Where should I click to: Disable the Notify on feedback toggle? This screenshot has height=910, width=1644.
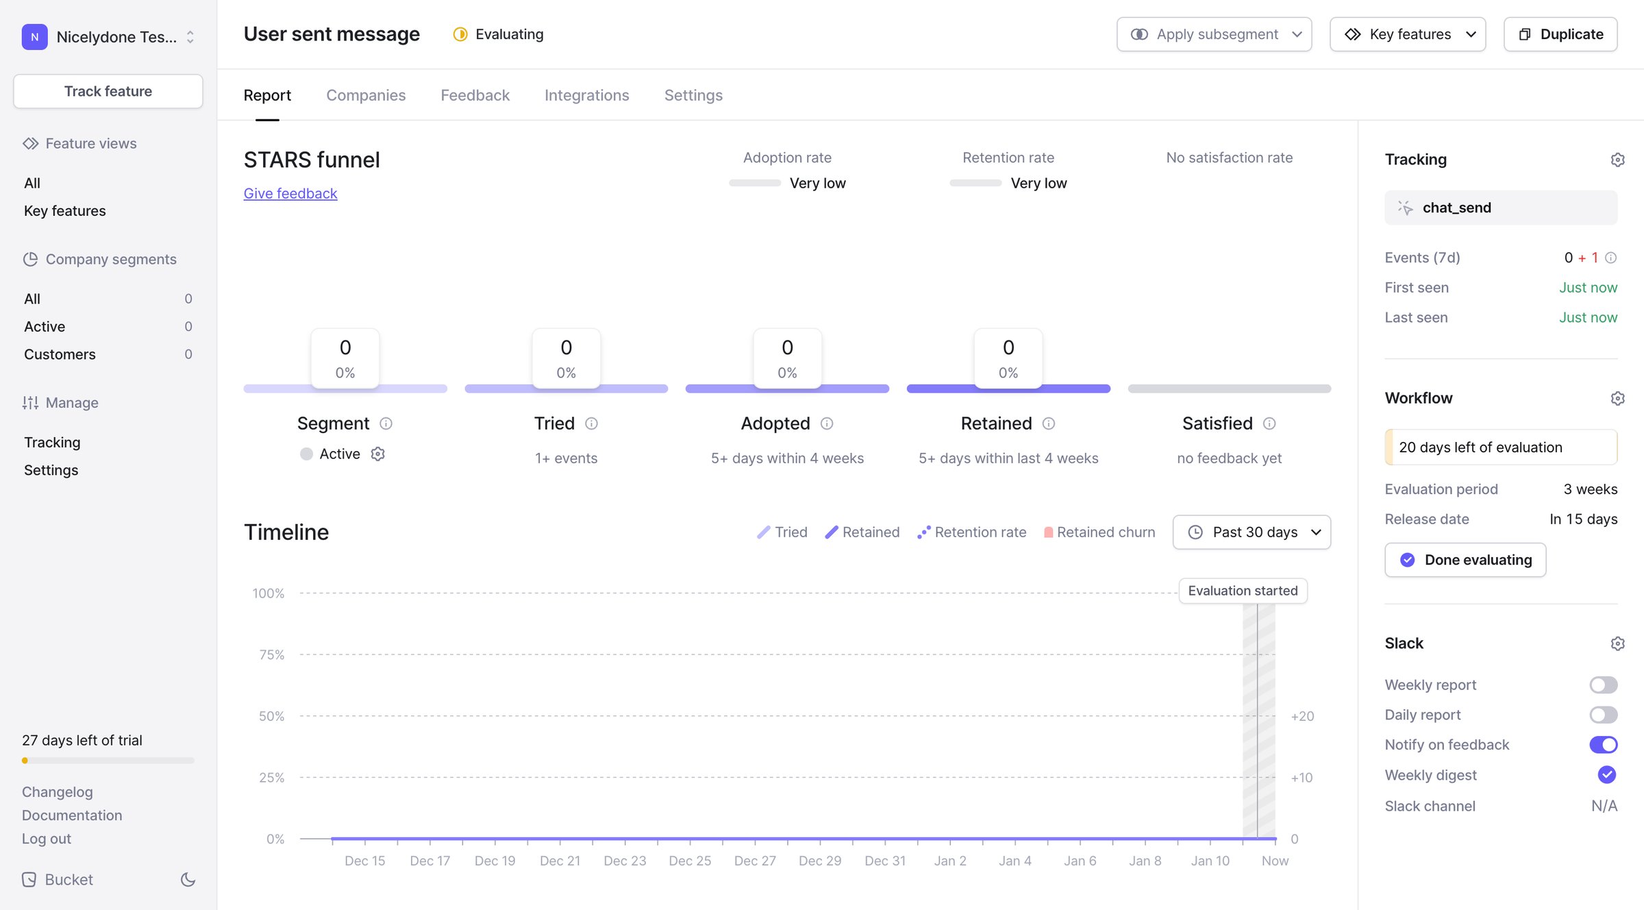tap(1604, 745)
